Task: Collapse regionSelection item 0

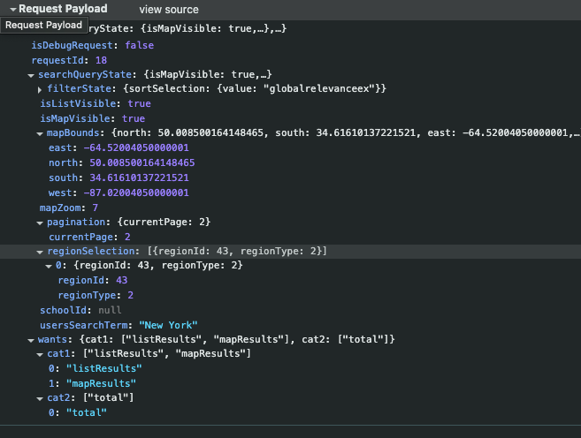Action: (49, 267)
